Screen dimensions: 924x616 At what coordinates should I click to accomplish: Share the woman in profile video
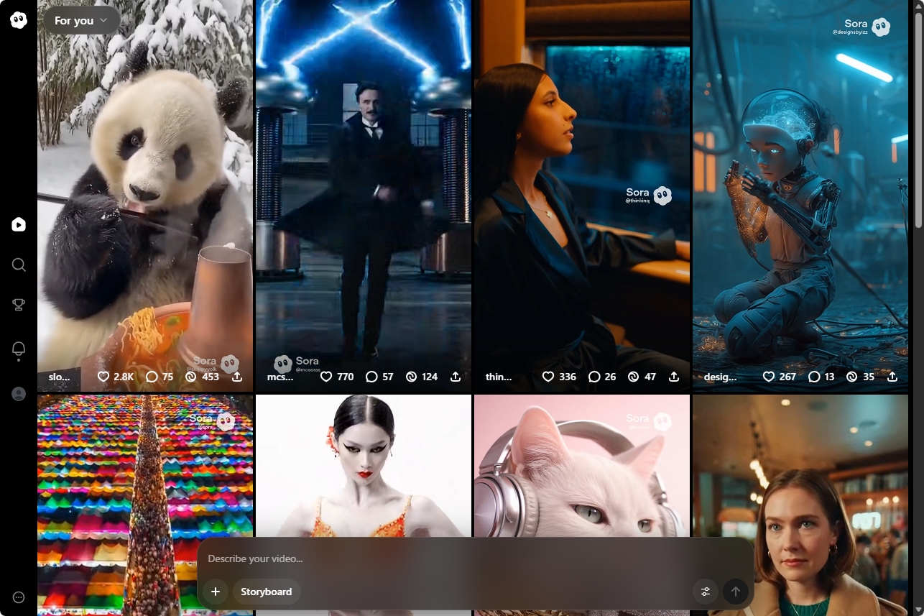[x=674, y=377]
